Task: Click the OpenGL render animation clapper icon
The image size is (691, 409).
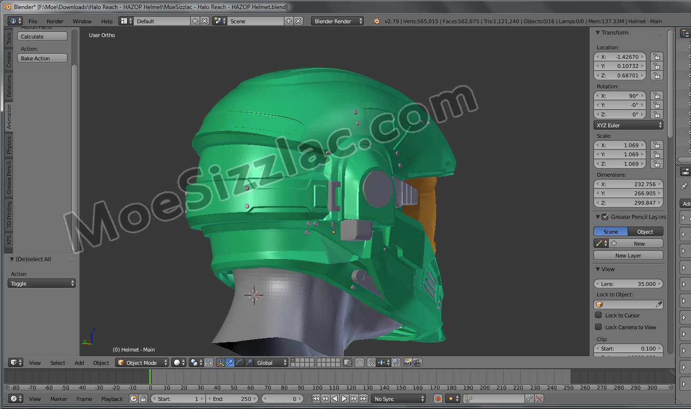Action: click(x=417, y=362)
